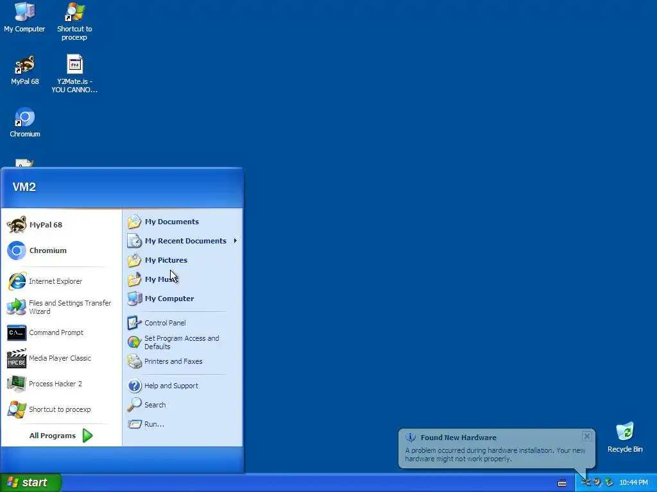Click the Found New Hardware notification text
Viewport: 657px width, 492px height.
tap(495, 454)
